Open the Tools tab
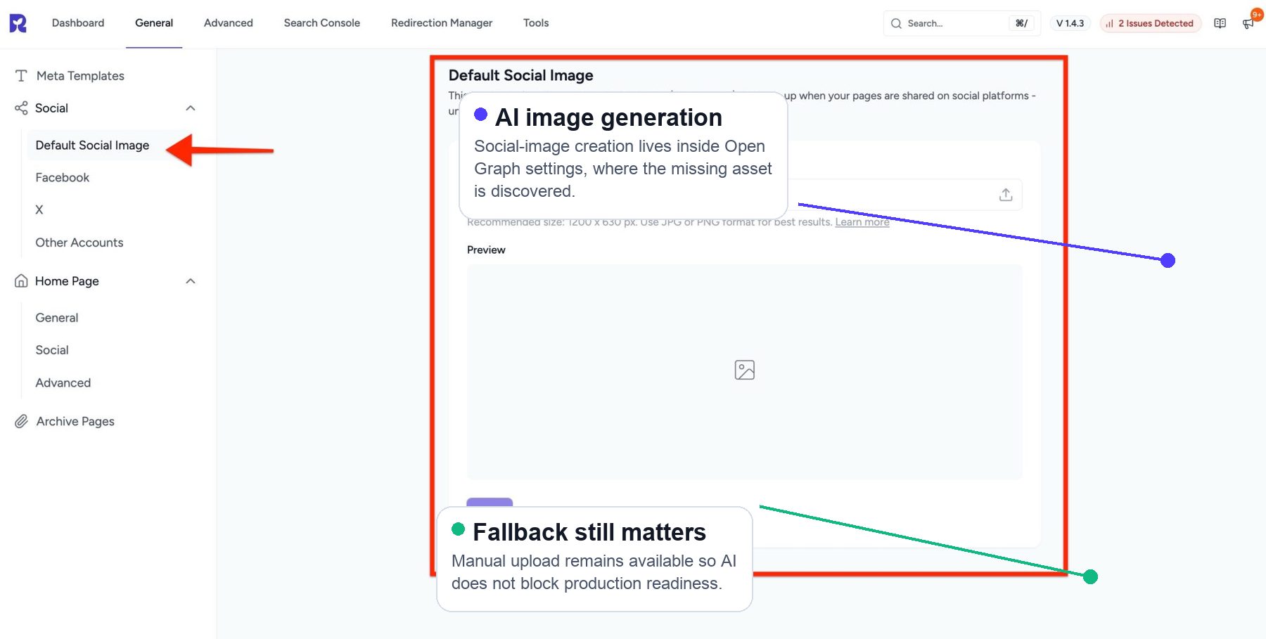The width and height of the screenshot is (1266, 639). pos(536,23)
